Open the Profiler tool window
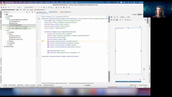Viewport: 172px width, 97px height. (39, 85)
